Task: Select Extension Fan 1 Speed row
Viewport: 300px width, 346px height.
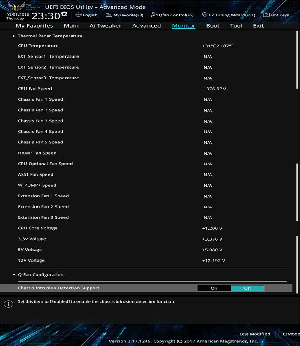Action: pos(43,196)
